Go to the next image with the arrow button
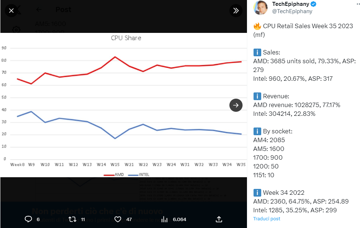This screenshot has height=228, width=360. point(236,105)
